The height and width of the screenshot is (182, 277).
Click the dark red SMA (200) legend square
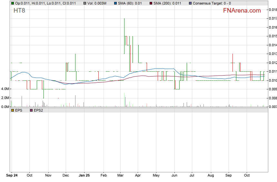[x=151, y=4]
